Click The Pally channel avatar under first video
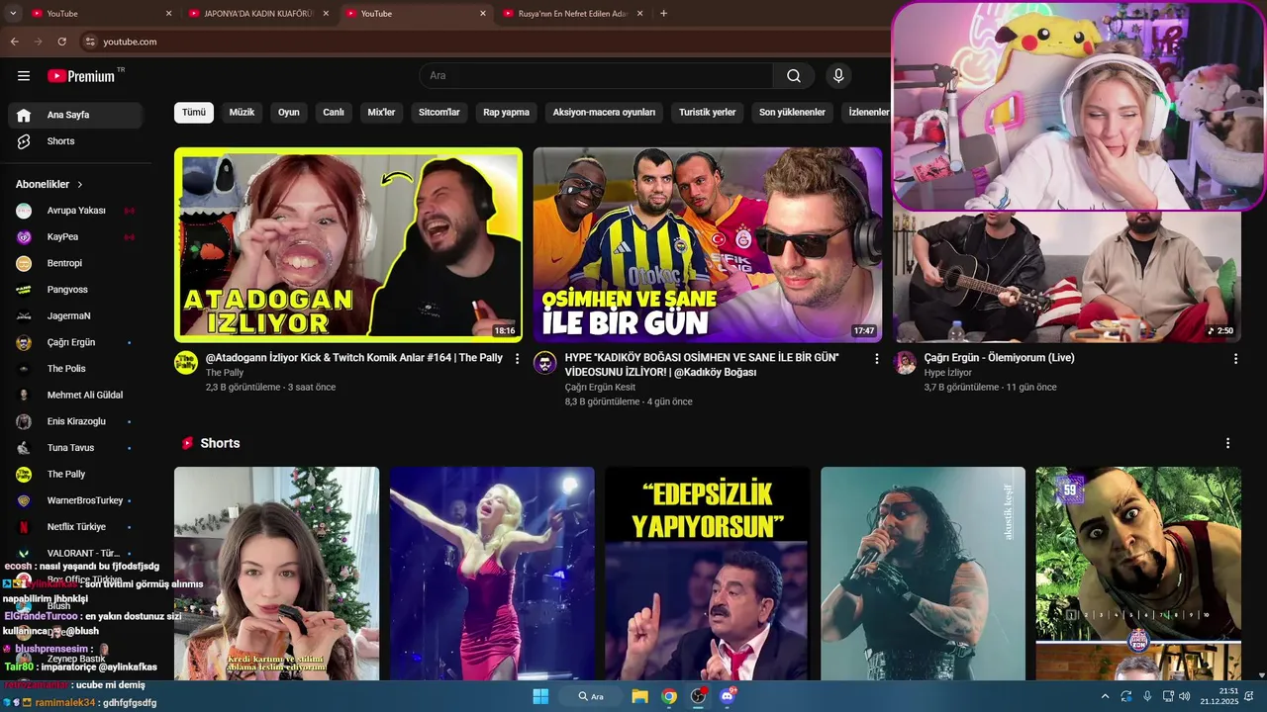The width and height of the screenshot is (1267, 712). 186,362
